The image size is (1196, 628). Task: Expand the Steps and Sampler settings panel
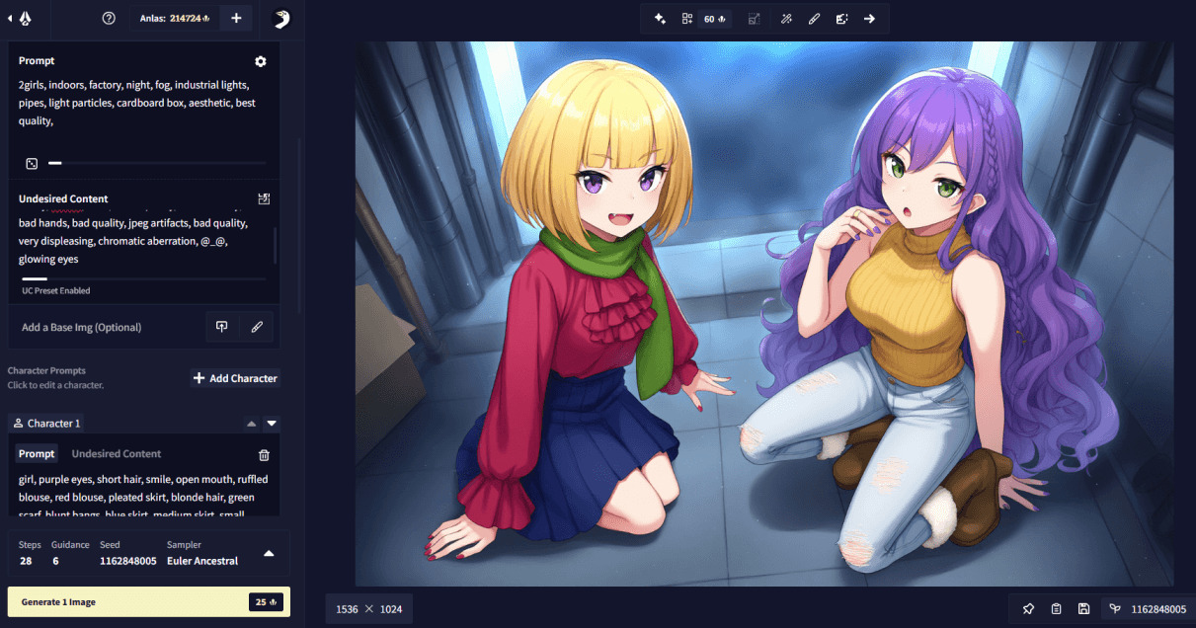[269, 554]
